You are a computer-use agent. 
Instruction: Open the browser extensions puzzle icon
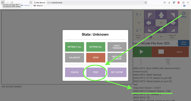click(183, 2)
